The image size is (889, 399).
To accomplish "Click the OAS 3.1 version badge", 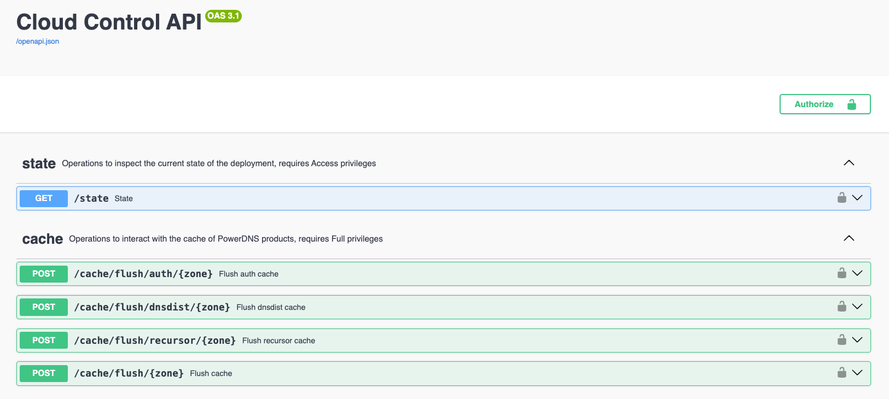I will (223, 16).
